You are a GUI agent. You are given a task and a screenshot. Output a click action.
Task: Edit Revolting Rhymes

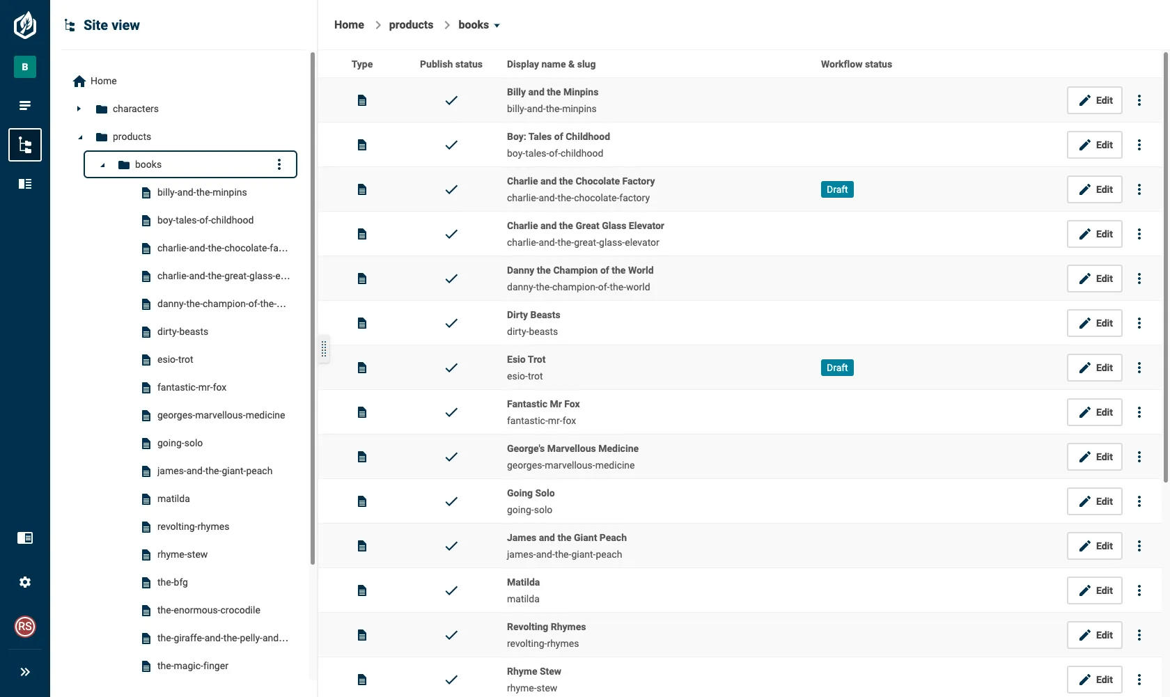(x=1095, y=635)
